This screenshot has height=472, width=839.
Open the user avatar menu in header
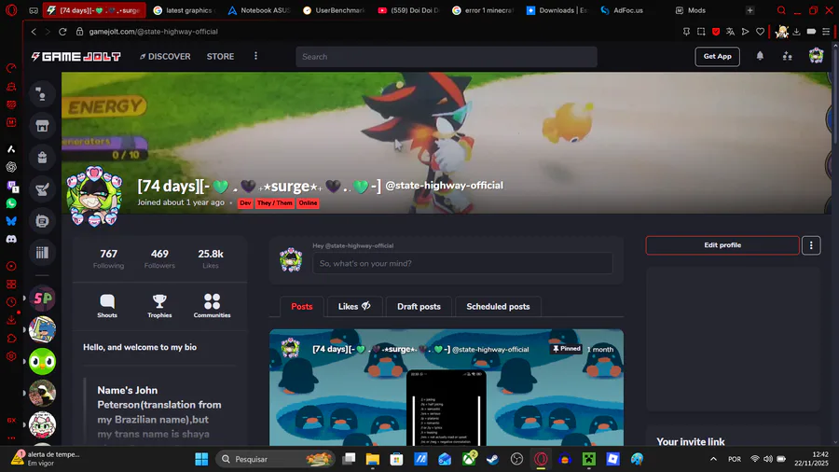click(816, 56)
